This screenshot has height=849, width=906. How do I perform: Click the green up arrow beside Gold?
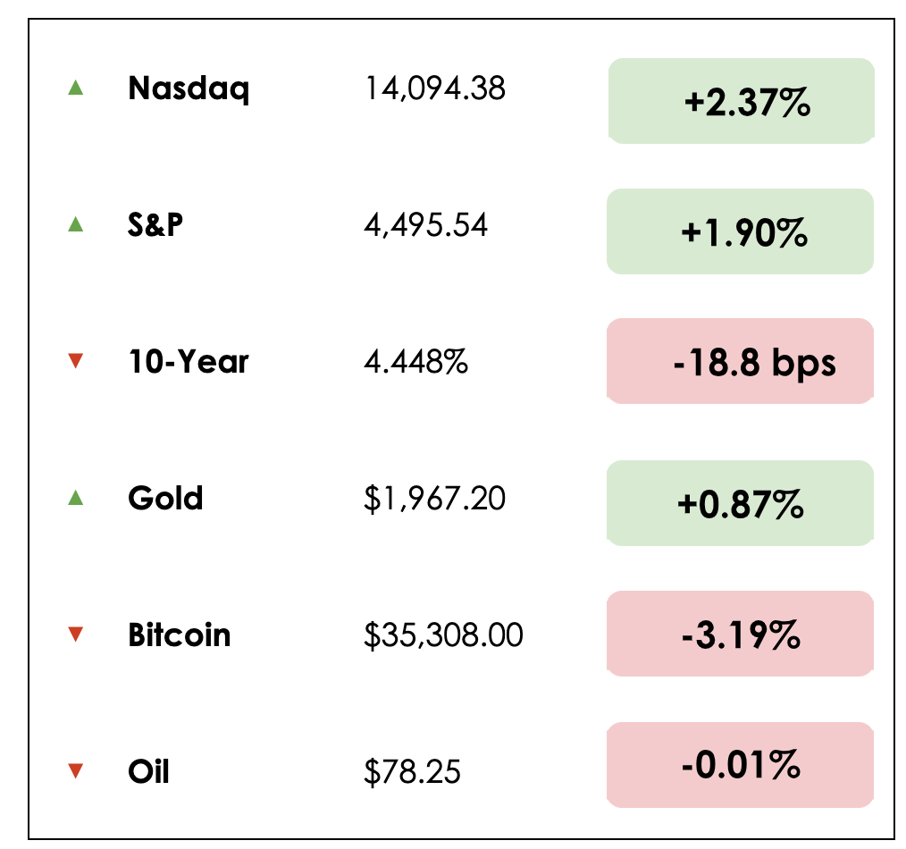pos(76,498)
